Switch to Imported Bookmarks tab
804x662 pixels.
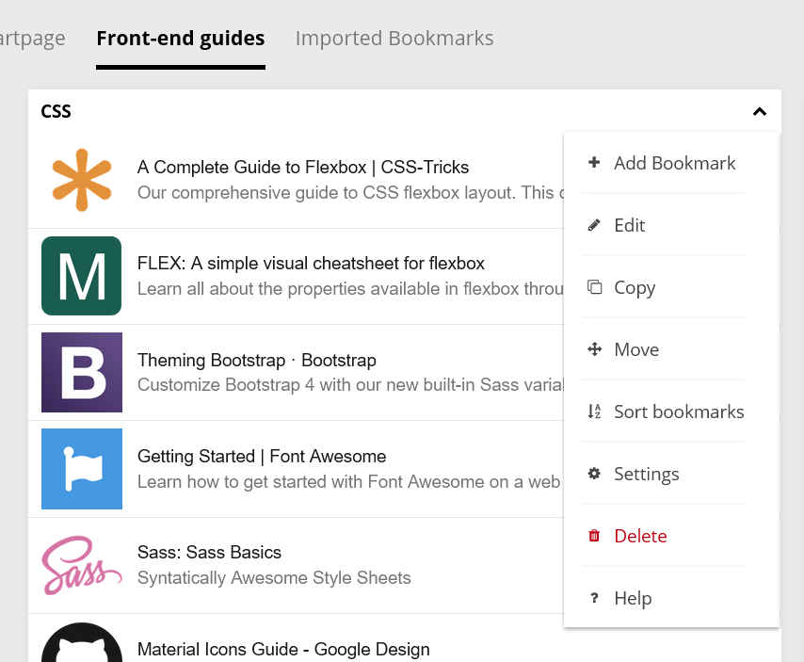pyautogui.click(x=394, y=39)
